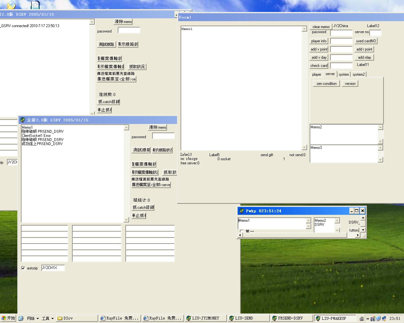Viewport: 404px width, 323px height.
Task: Activate the PRSEND-DSRV taskbar item
Action: coord(290,318)
